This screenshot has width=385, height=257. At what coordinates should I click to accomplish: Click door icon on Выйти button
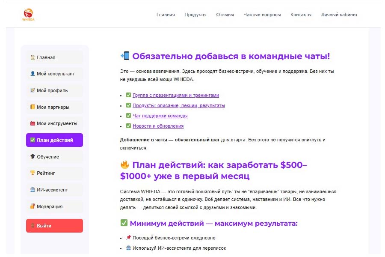pos(33,226)
